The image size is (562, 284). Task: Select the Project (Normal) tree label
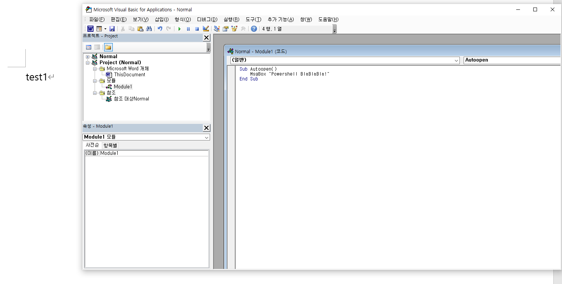(120, 63)
